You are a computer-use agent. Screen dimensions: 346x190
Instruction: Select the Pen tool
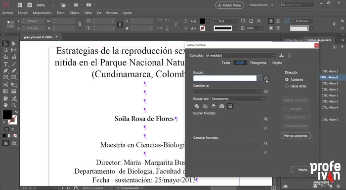click(x=6, y=71)
